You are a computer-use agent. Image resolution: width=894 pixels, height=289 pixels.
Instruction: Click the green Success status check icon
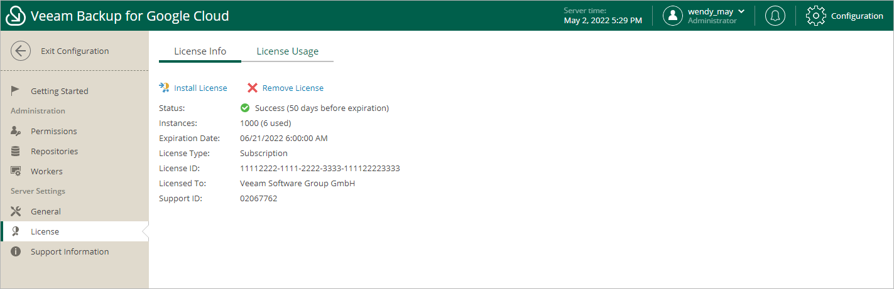[x=245, y=108]
